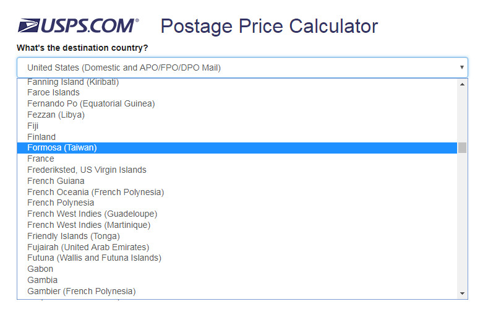Choose Friendly Islands (Tonga)
Viewport: 488px width, 309px height.
tap(74, 236)
